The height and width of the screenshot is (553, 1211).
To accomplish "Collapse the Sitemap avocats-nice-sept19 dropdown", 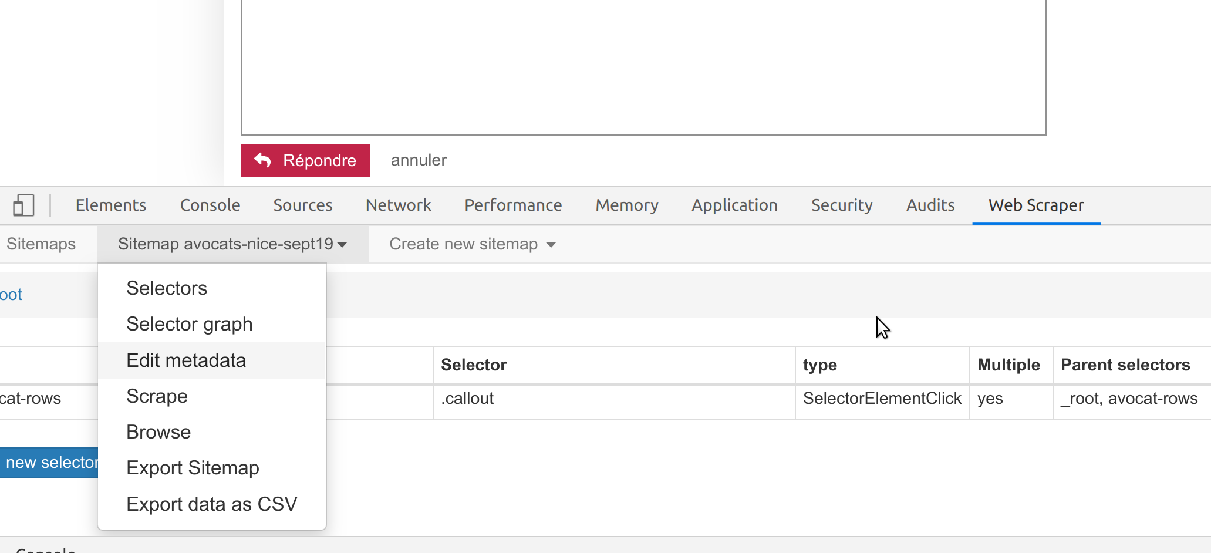I will pyautogui.click(x=232, y=244).
